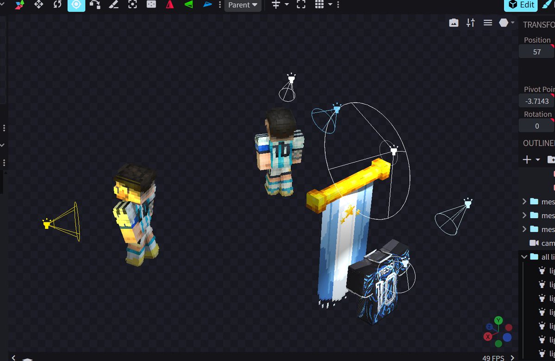Expand the chevron next to 49 FPS
This screenshot has width=555, height=361.
[512, 358]
